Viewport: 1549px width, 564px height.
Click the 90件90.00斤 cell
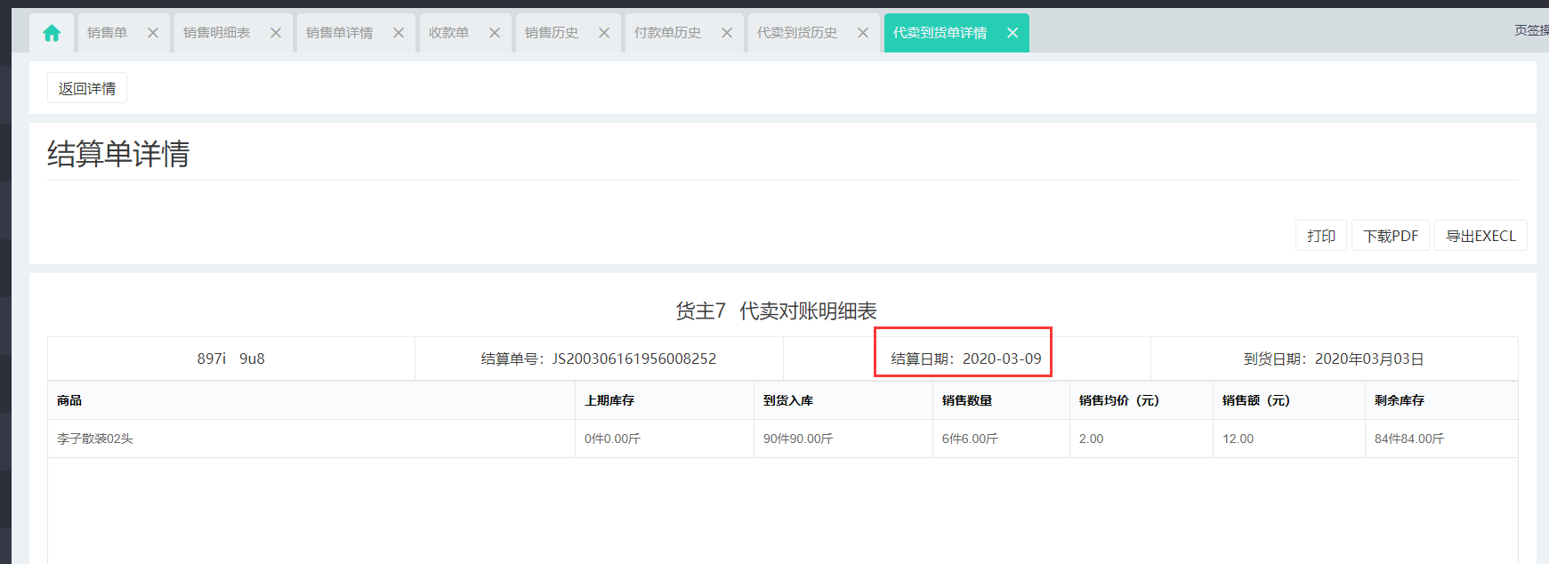(843, 439)
